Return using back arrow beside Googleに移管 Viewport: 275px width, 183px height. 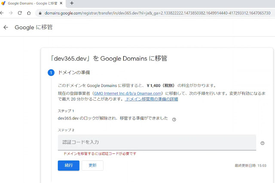tap(6, 27)
